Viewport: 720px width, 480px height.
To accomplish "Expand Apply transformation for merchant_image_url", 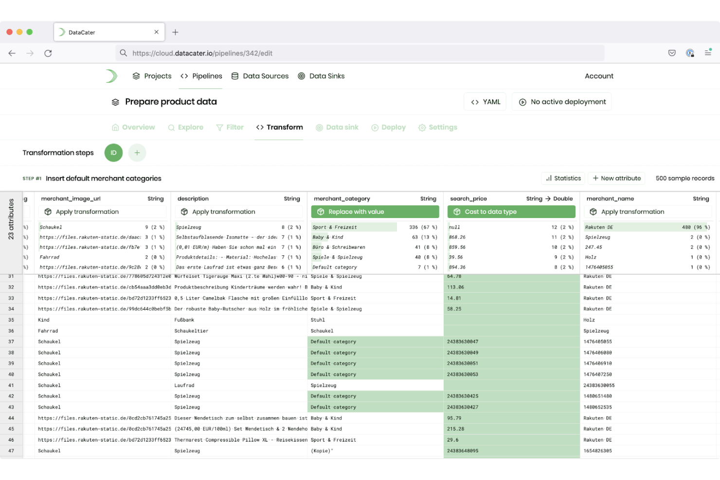I will tap(102, 212).
